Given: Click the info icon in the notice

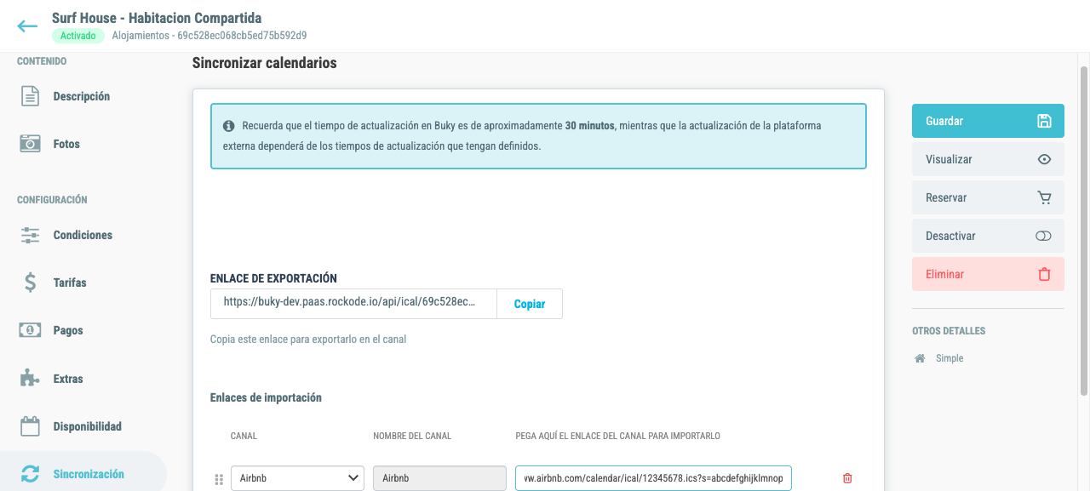Looking at the screenshot, I should (x=229, y=125).
